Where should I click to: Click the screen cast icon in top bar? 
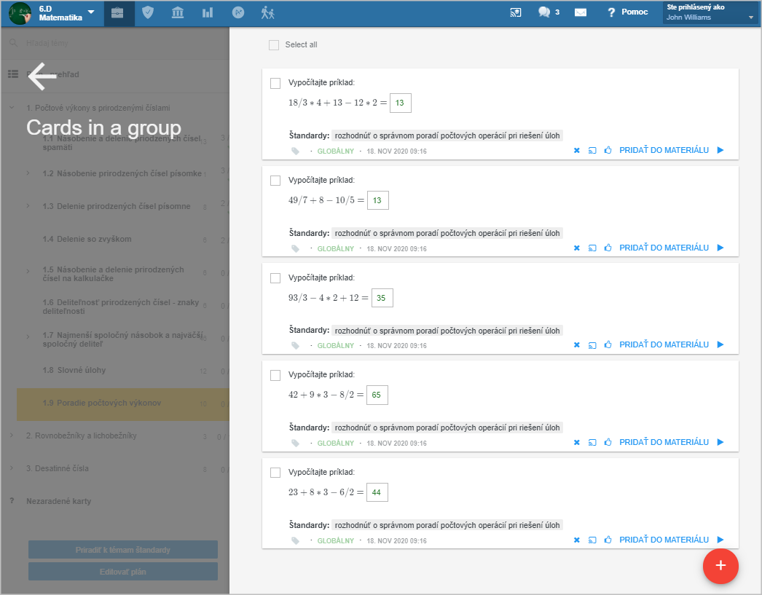[516, 12]
